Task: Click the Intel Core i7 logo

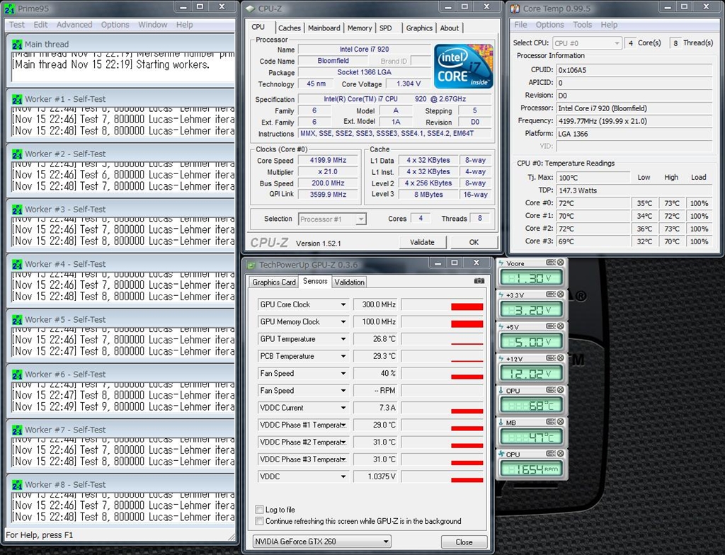Action: pyautogui.click(x=463, y=66)
